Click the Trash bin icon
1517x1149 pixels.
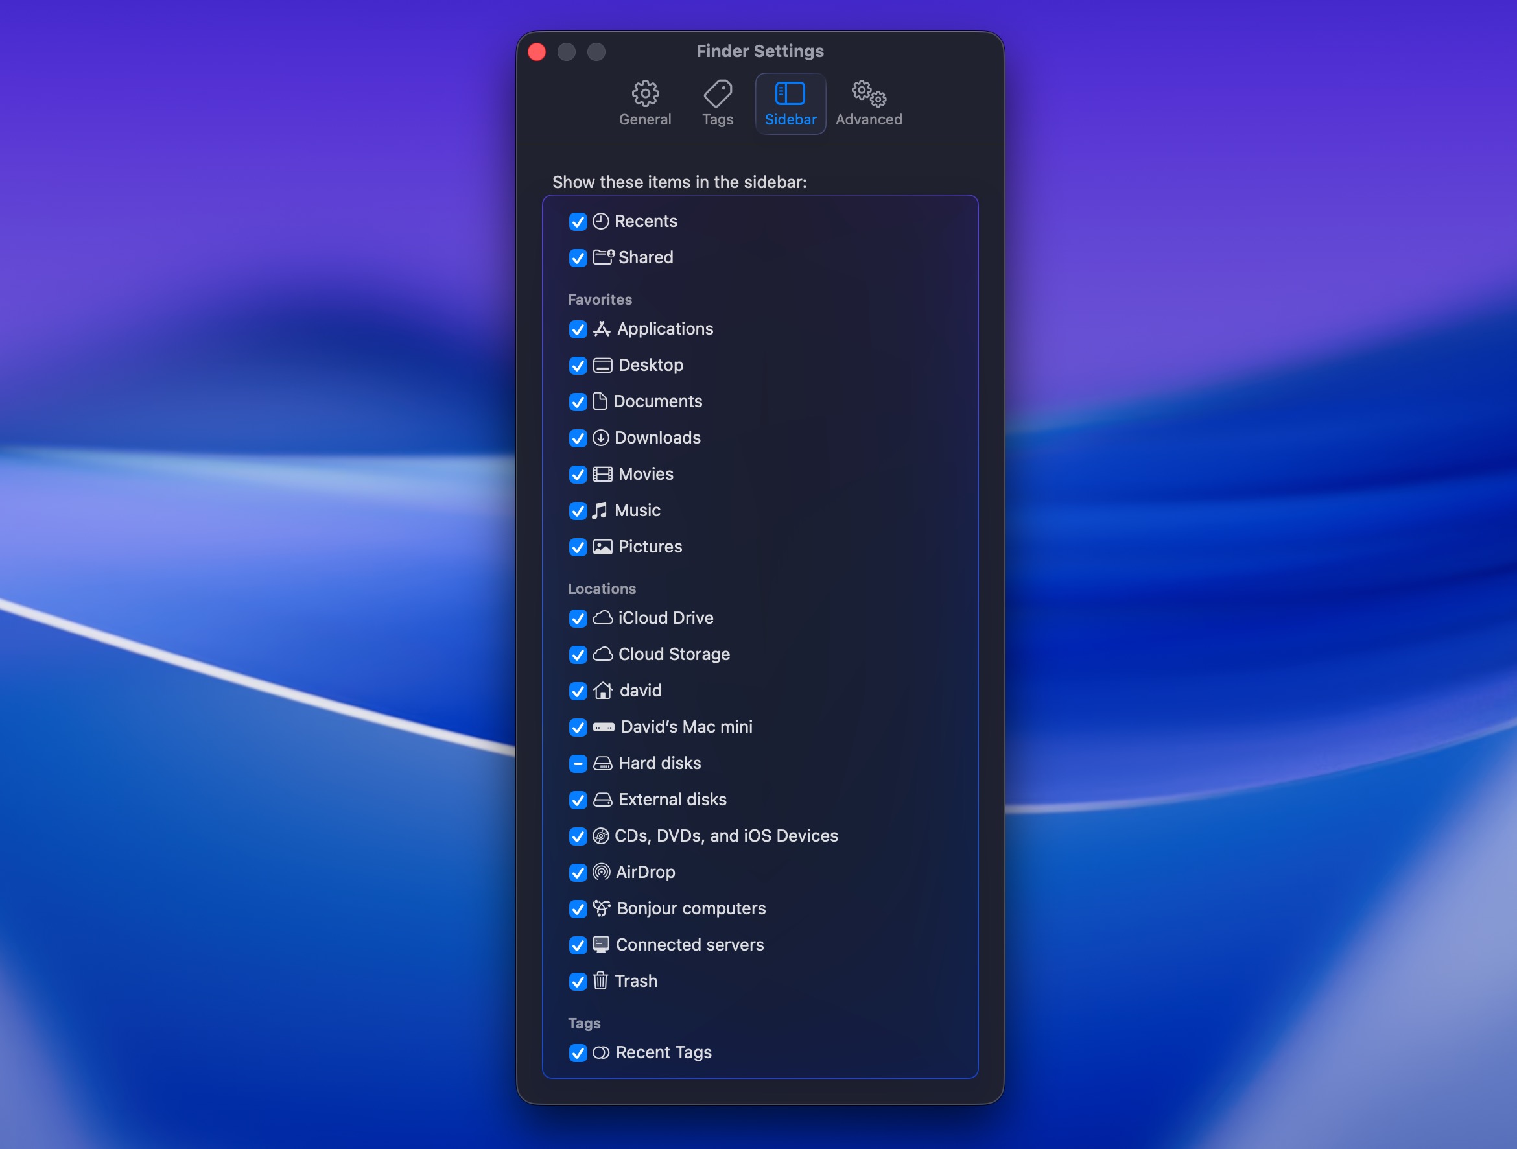(x=601, y=982)
